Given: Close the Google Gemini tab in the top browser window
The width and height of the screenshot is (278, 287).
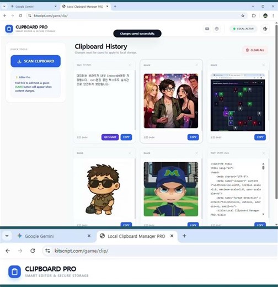Looking at the screenshot, I should (56, 7).
